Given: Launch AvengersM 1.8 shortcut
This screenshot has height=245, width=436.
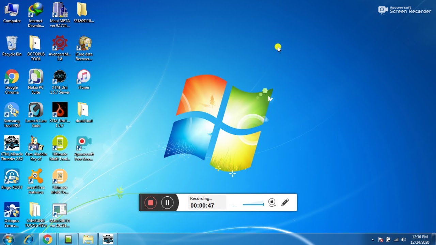Looking at the screenshot, I should pos(60,48).
